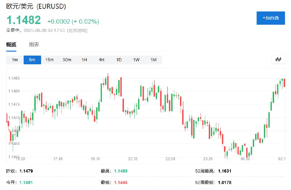The image size is (291, 190).
Task: Click the 欧元/美元 (EURUSD) title
Action: [x=36, y=6]
